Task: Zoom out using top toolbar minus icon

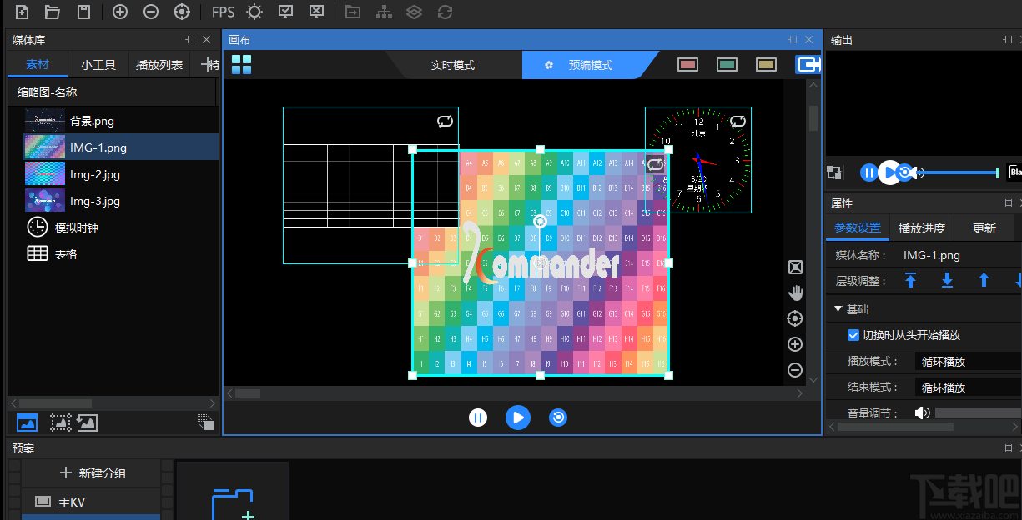Action: [x=151, y=12]
